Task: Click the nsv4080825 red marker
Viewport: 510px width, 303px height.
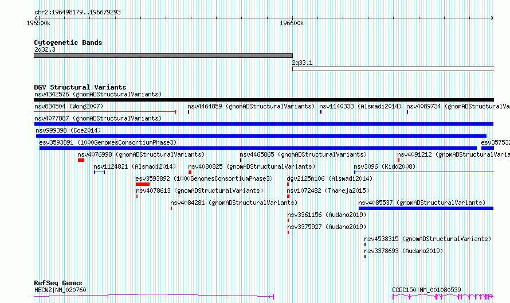Action: click(190, 172)
